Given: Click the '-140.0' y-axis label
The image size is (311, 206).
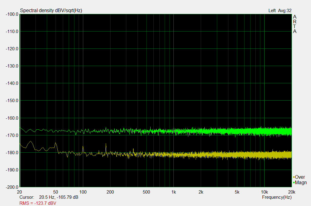Looking at the screenshot, I should tap(12, 83).
